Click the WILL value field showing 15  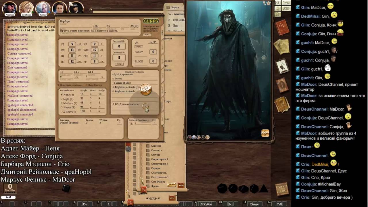[95, 50]
